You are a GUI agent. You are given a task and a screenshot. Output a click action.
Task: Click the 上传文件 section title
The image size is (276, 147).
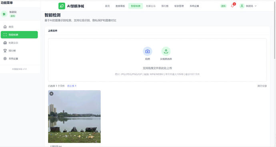pos(53,31)
